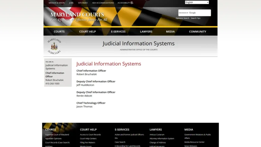Click the Maryland Courts header logo

tap(79, 17)
